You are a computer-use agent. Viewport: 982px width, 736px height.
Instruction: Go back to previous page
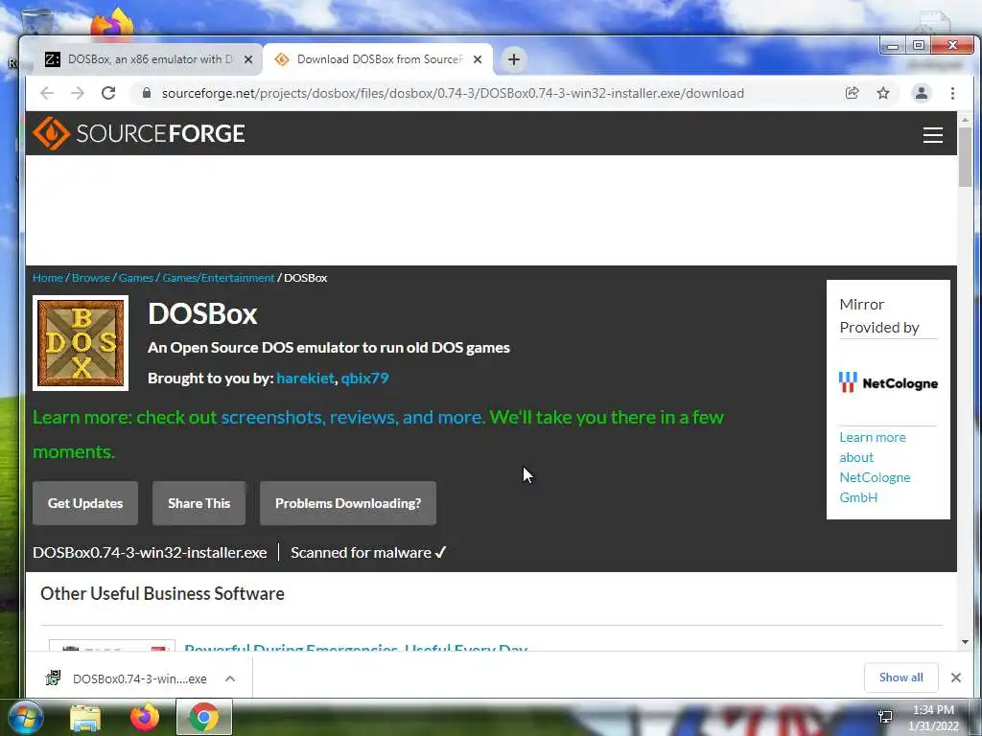tap(47, 93)
